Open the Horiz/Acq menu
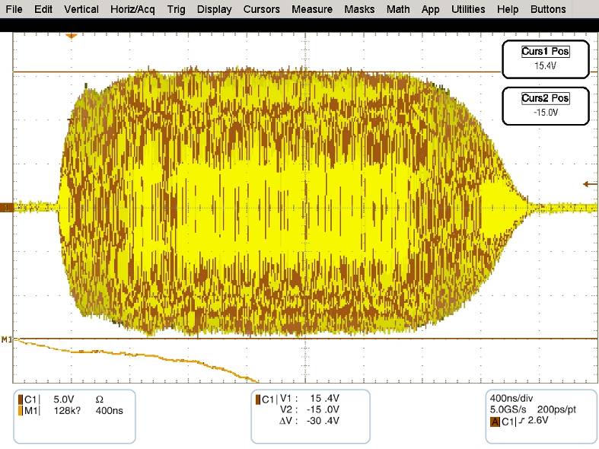The image size is (599, 449). coord(134,9)
